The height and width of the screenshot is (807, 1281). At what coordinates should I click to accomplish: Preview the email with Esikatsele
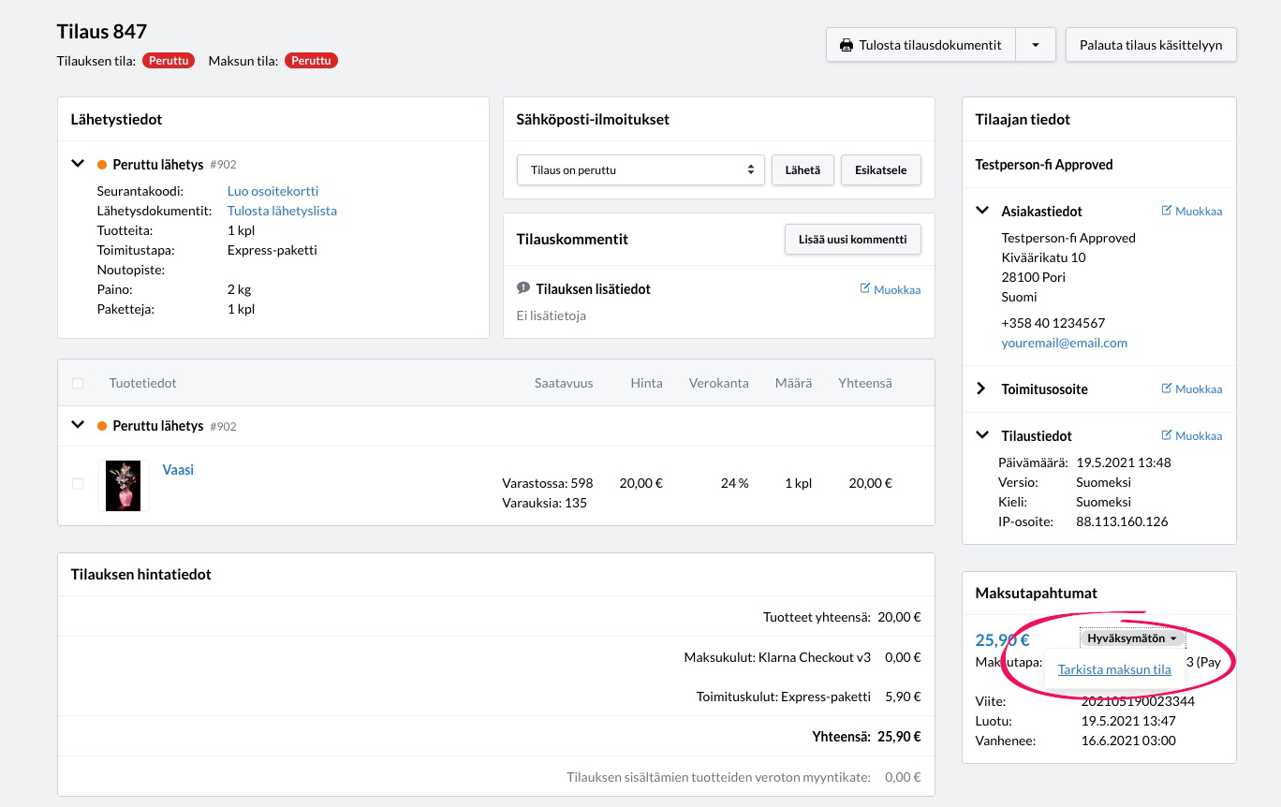point(881,170)
